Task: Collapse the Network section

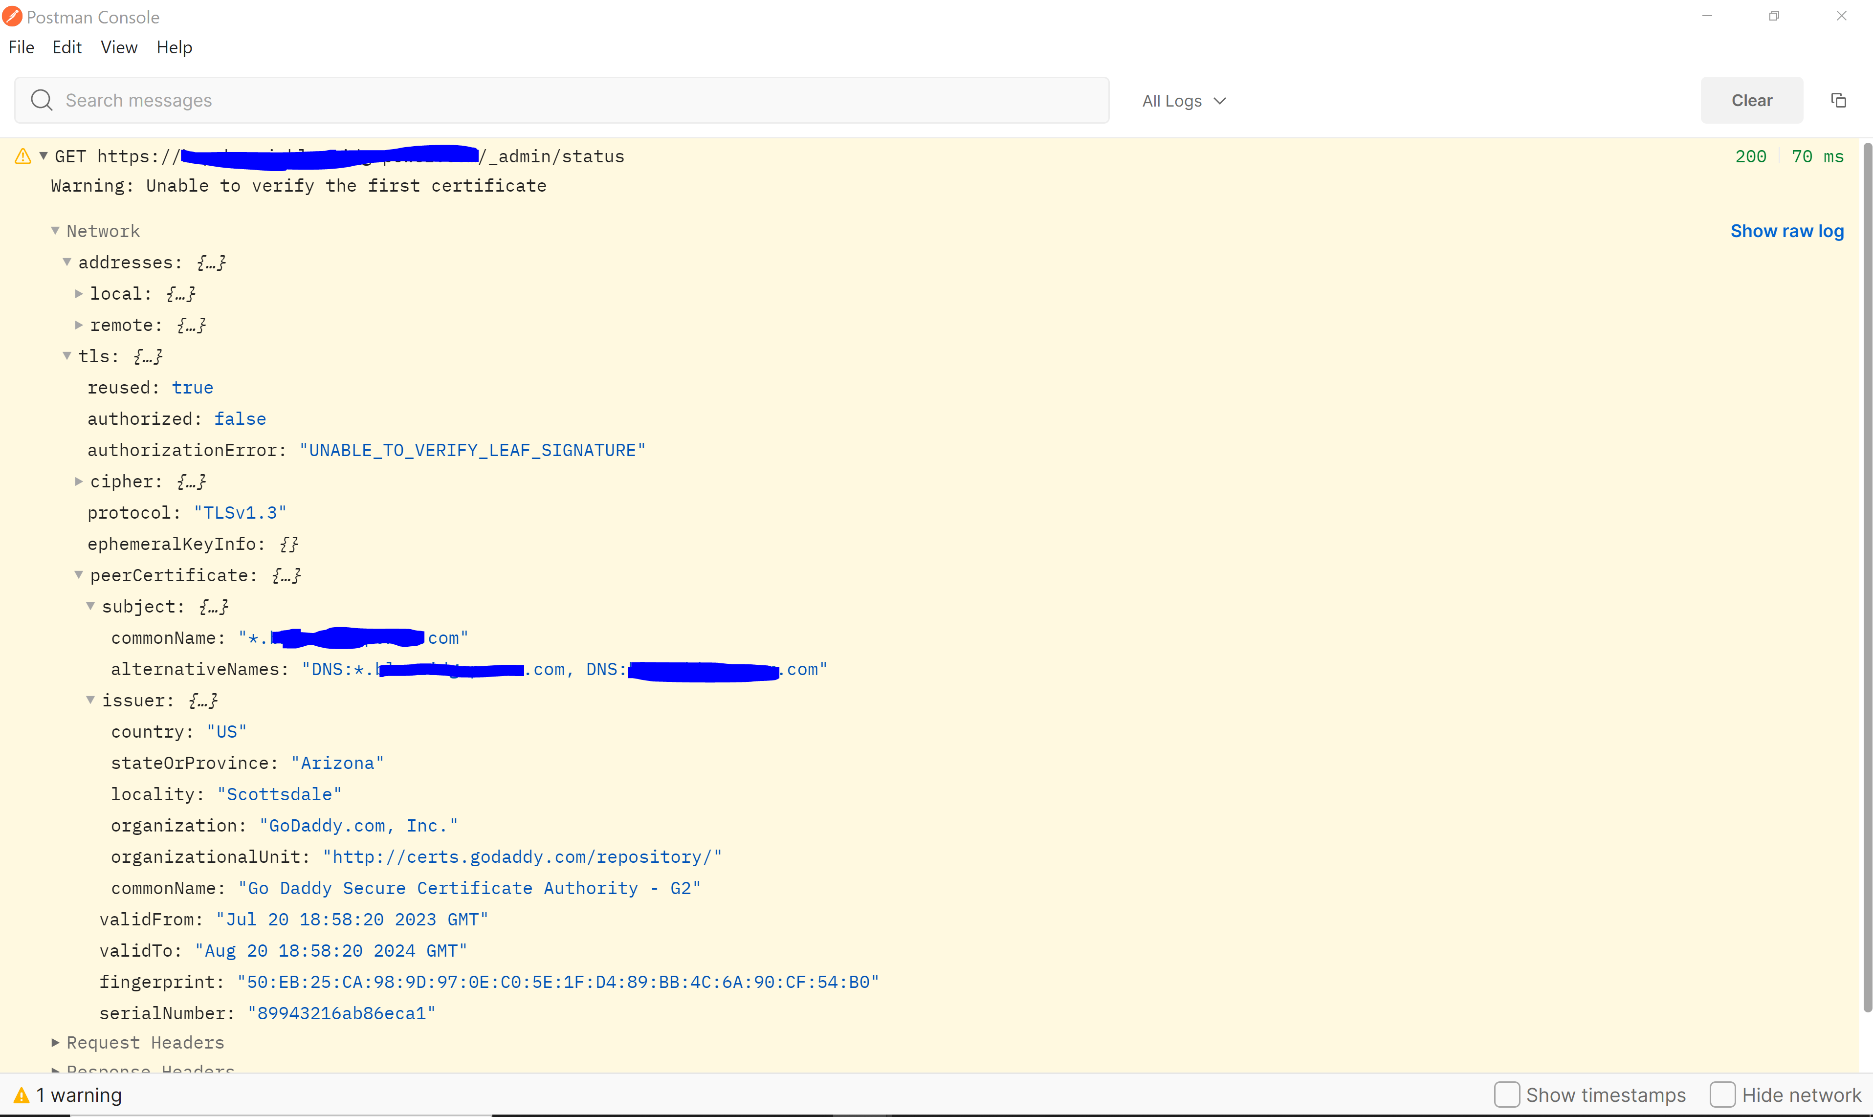Action: tap(55, 230)
